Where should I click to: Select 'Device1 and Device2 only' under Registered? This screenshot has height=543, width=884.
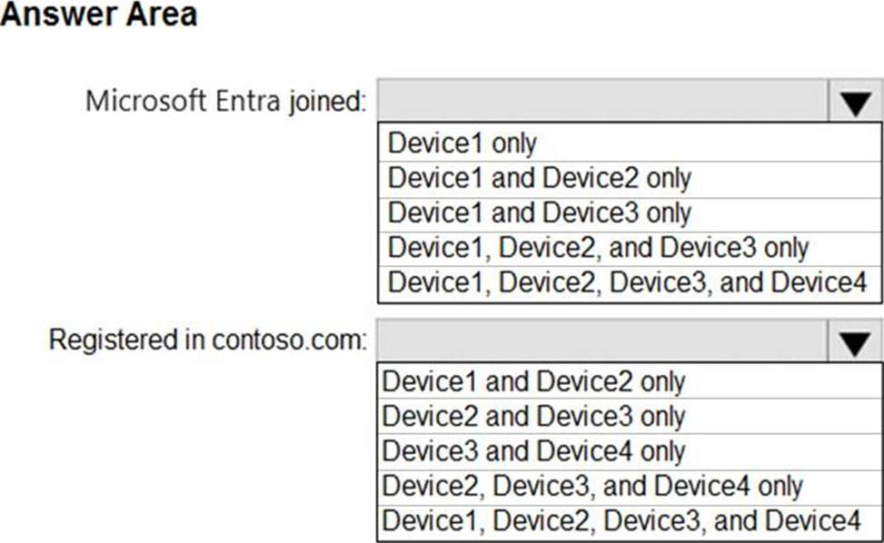coord(534,381)
